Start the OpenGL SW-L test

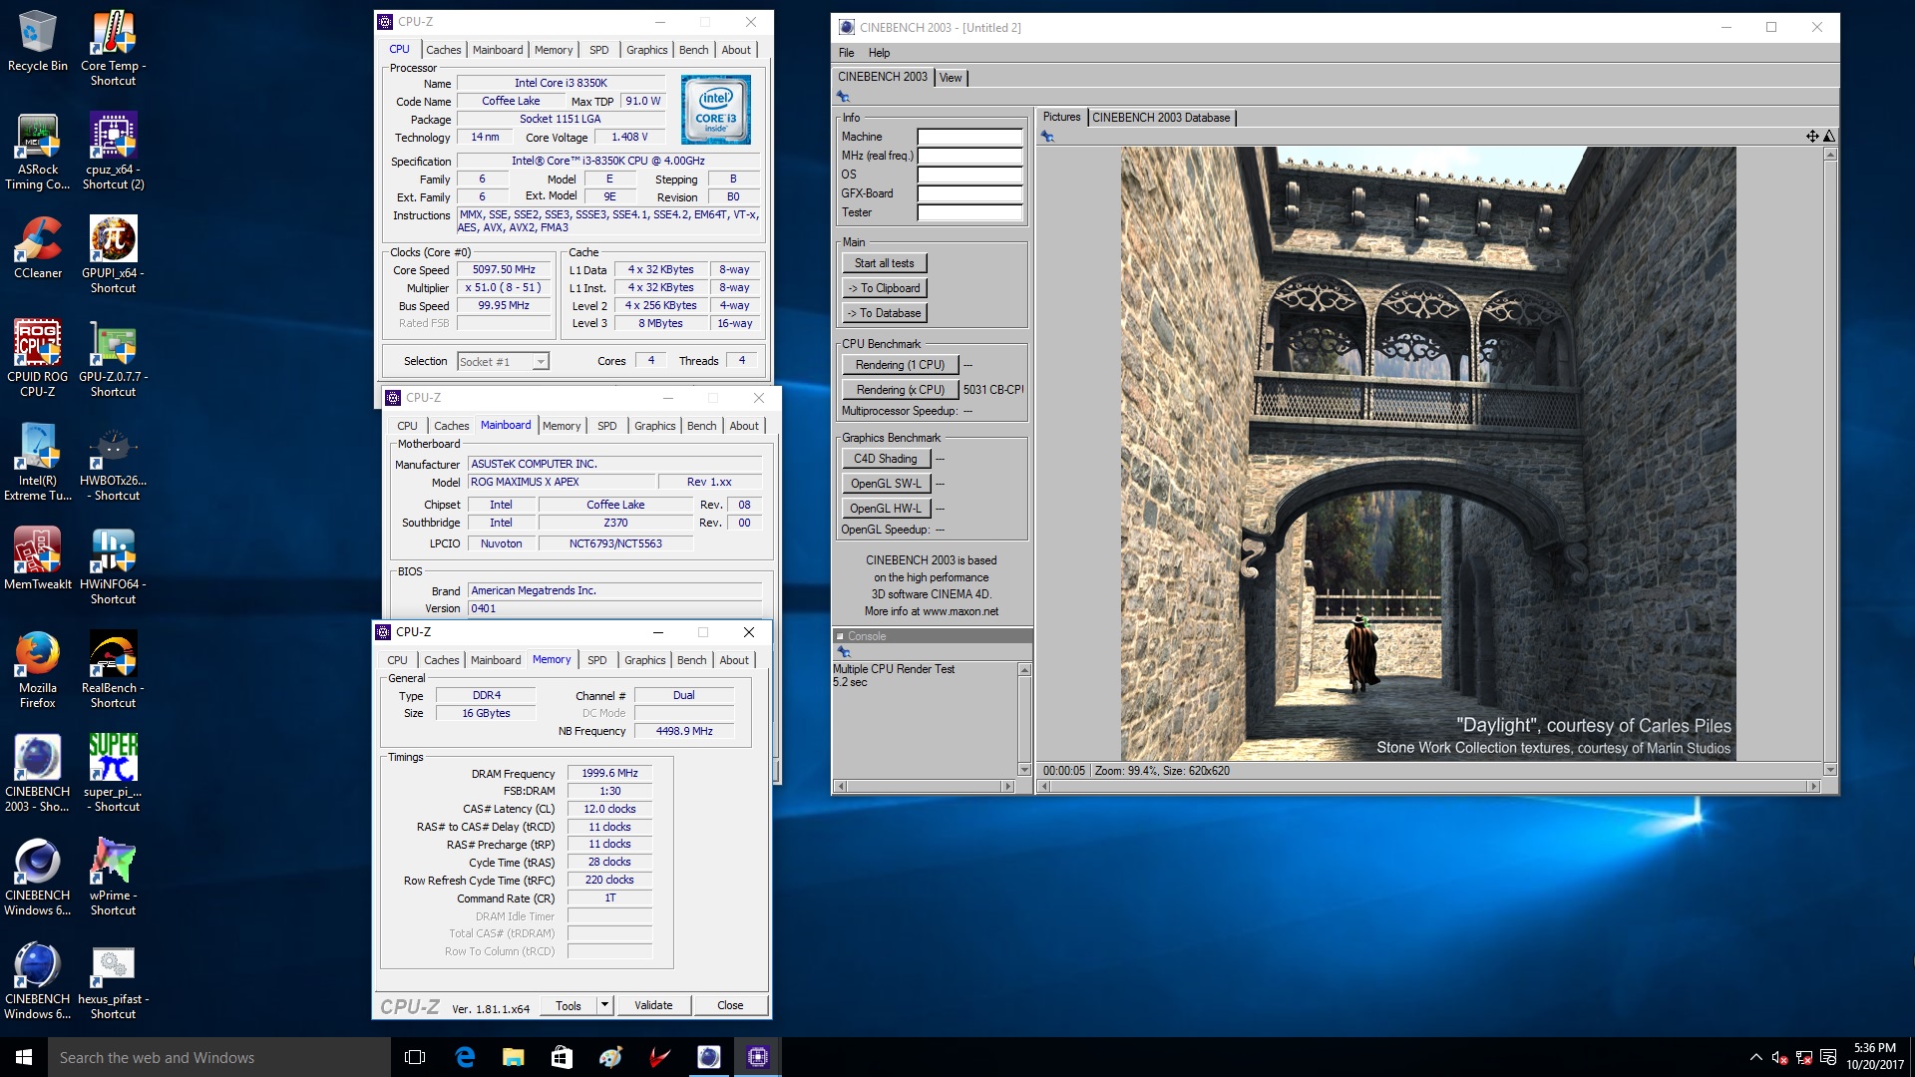pos(886,484)
